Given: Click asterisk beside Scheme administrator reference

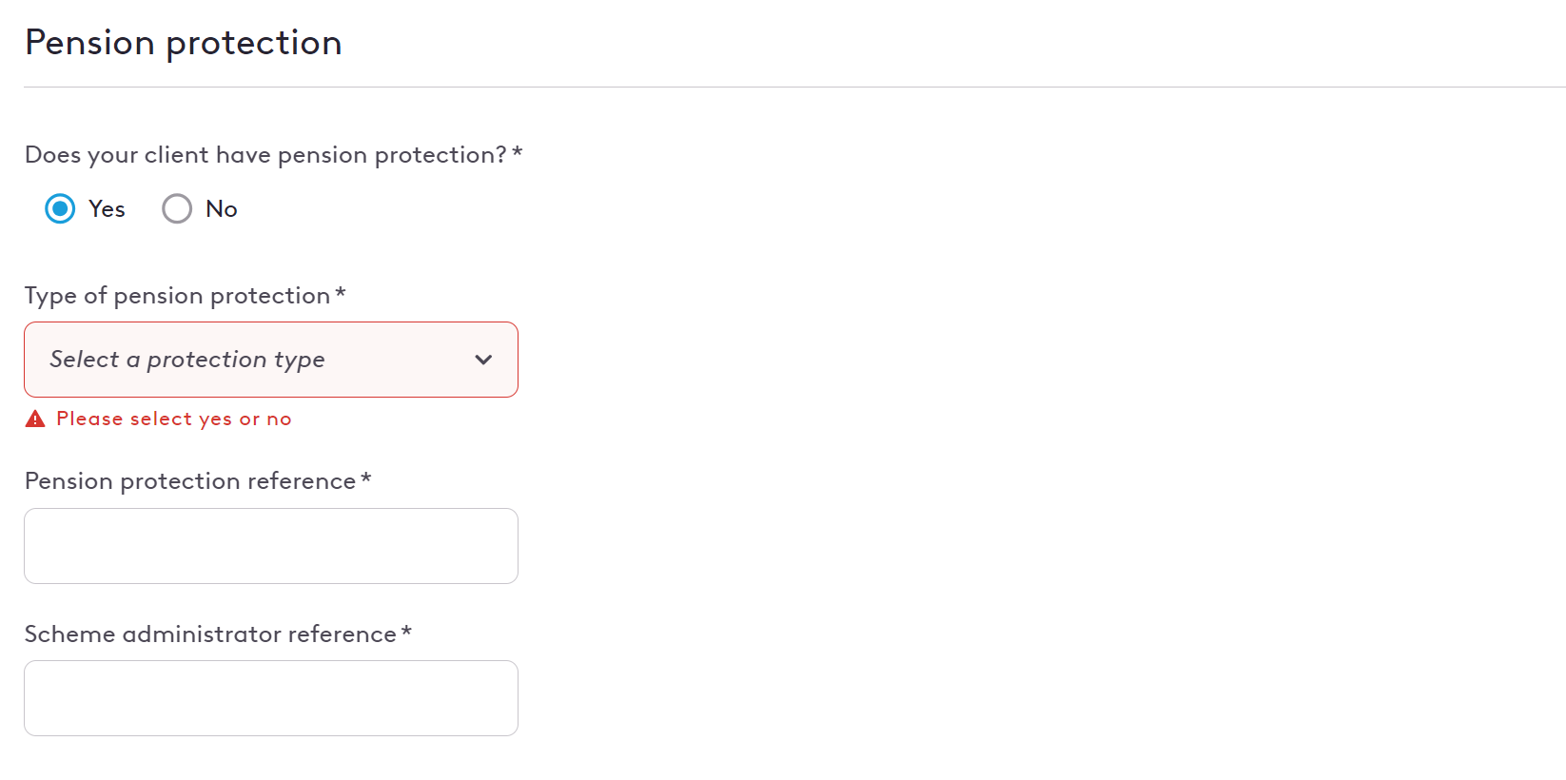Looking at the screenshot, I should pos(406,631).
